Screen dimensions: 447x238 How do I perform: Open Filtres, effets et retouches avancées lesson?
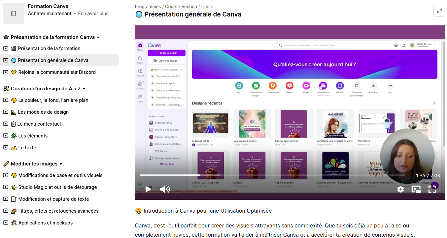(x=58, y=211)
